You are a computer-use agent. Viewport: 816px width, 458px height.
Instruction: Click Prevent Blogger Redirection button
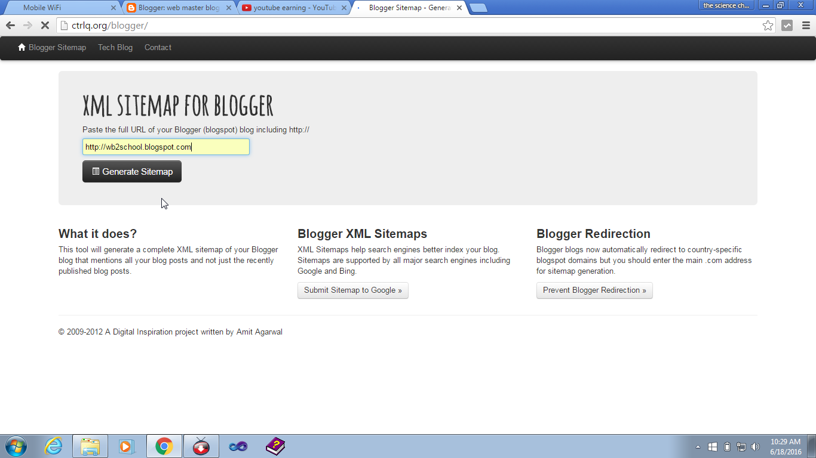click(x=594, y=290)
